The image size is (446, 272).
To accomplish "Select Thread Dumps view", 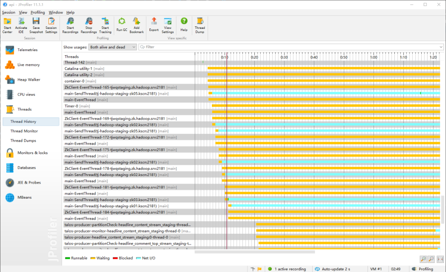I will coord(23,141).
